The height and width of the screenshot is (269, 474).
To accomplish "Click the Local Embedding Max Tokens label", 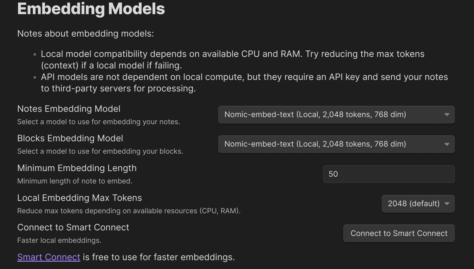I will [x=80, y=198].
